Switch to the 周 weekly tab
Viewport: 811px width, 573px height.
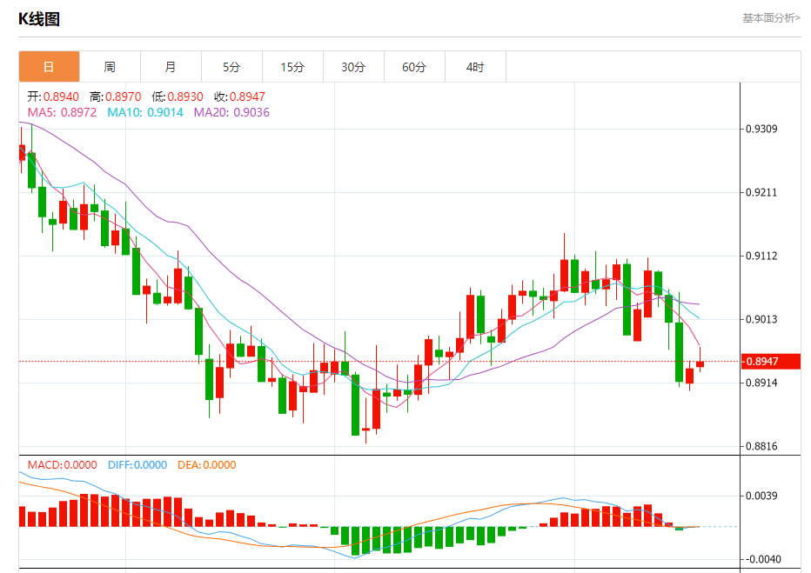click(x=110, y=67)
